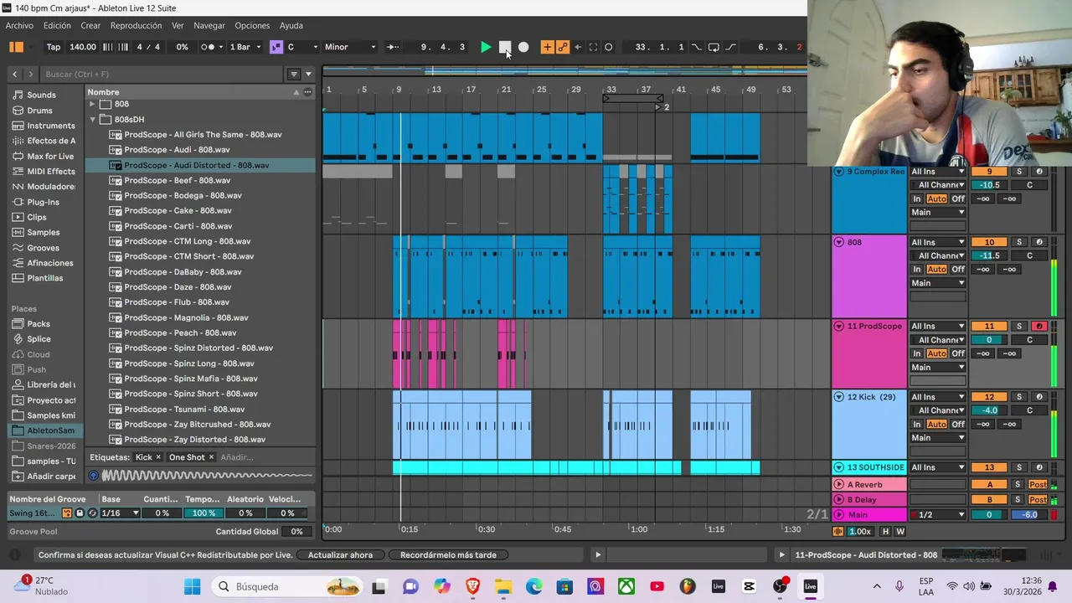Click Actualizar ahora button
The image size is (1072, 603).
[340, 554]
